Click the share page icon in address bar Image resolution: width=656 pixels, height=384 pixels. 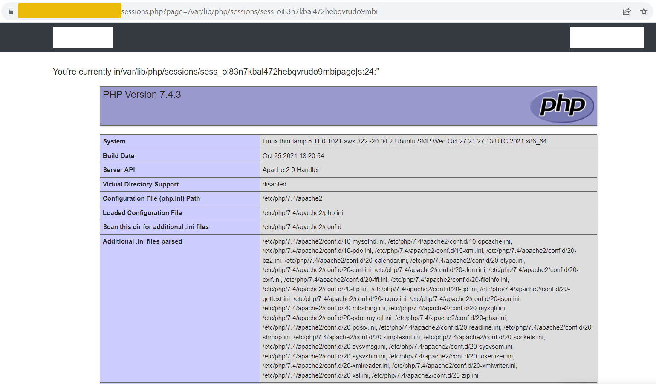pyautogui.click(x=627, y=11)
